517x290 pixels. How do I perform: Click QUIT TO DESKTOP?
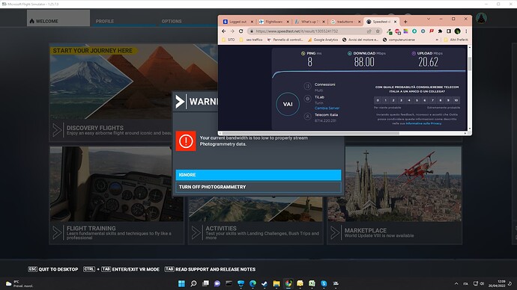[x=53, y=269]
